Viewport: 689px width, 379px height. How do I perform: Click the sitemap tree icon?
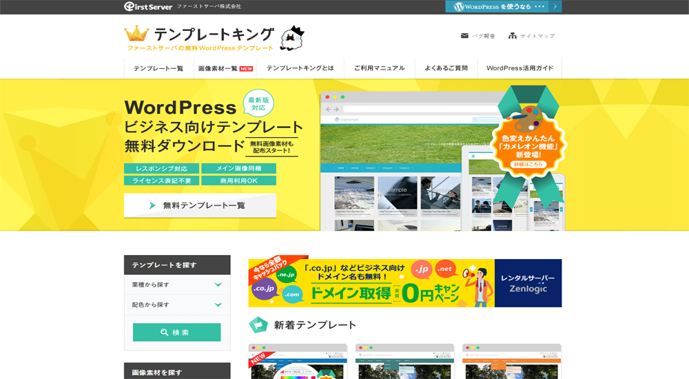pos(513,36)
